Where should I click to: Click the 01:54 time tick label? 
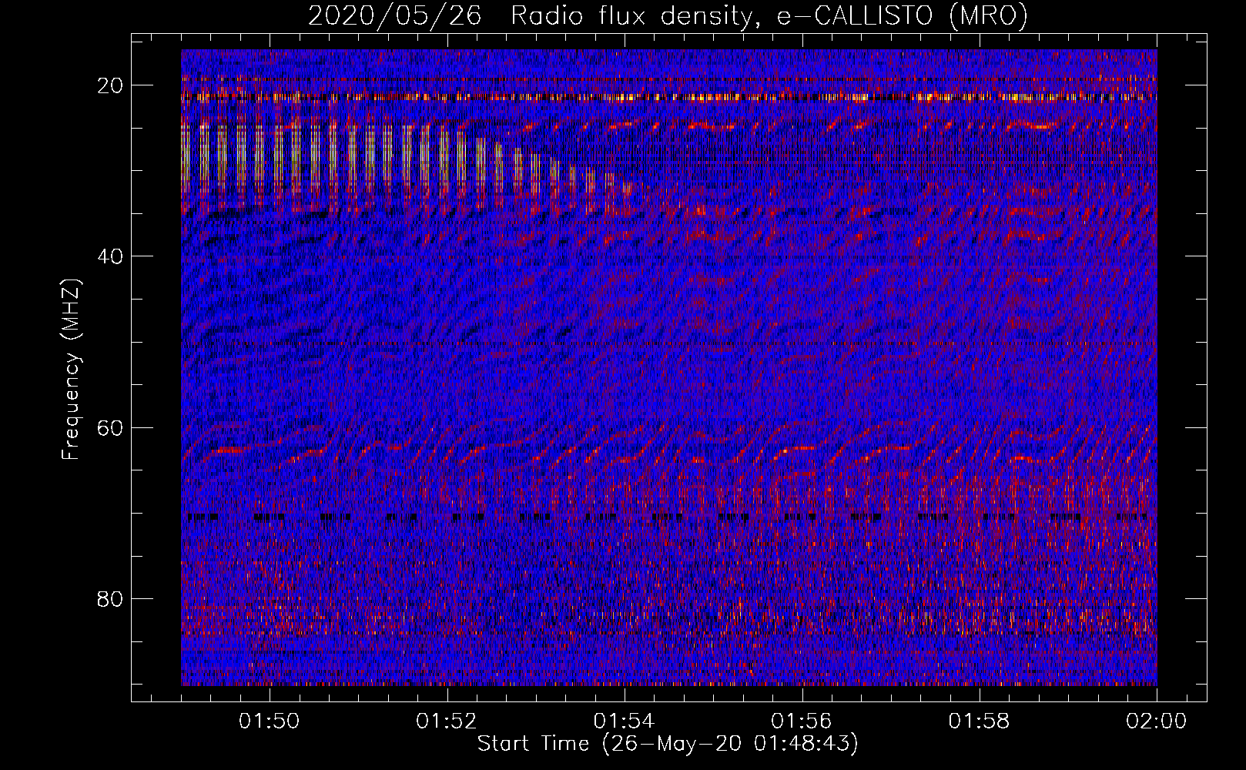624,721
